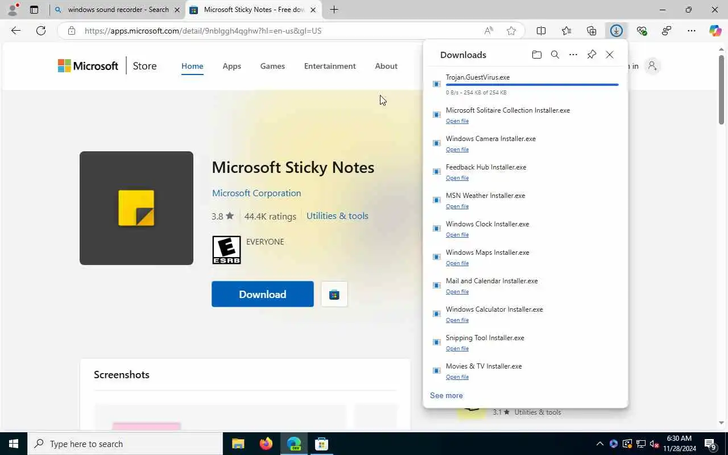Open the Apps navigation item
Image resolution: width=728 pixels, height=455 pixels.
pos(231,66)
